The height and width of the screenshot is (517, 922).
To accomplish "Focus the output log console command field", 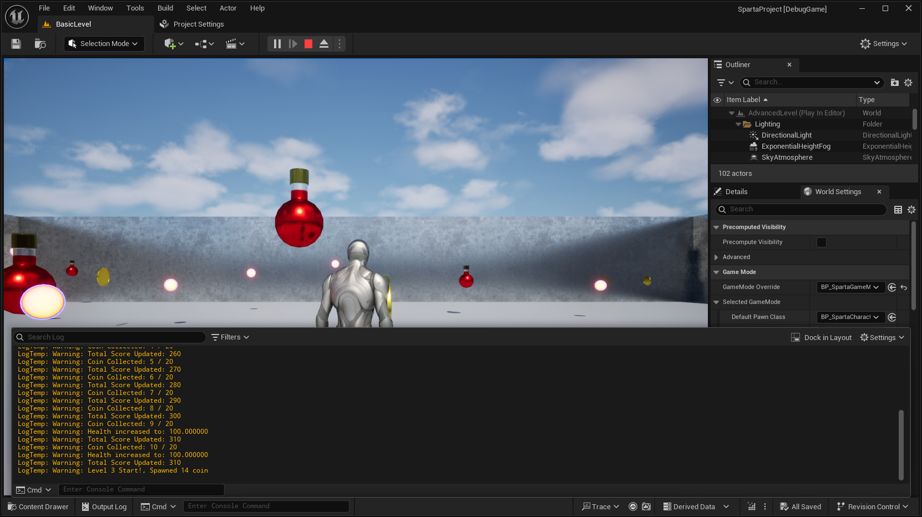I will point(141,490).
